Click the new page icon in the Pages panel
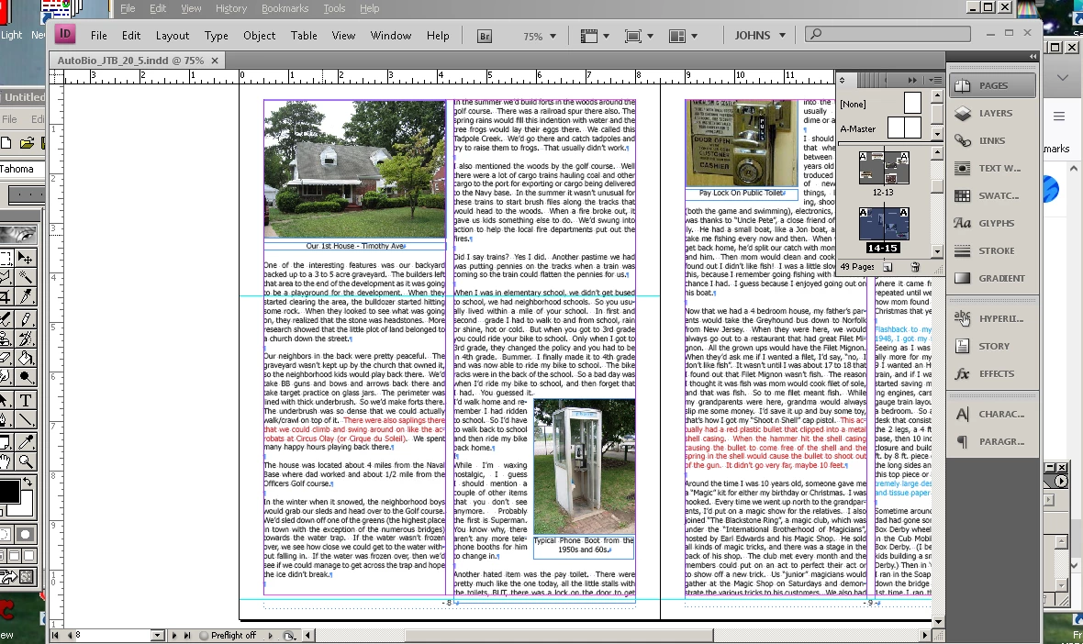1083x644 pixels. (x=888, y=266)
